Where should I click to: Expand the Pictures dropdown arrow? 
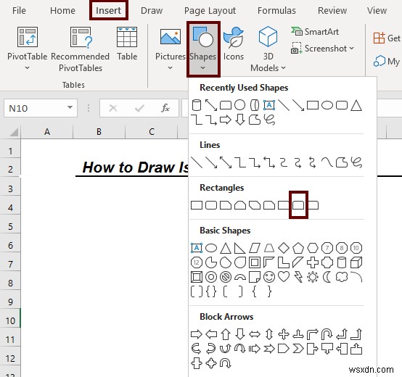pos(170,68)
